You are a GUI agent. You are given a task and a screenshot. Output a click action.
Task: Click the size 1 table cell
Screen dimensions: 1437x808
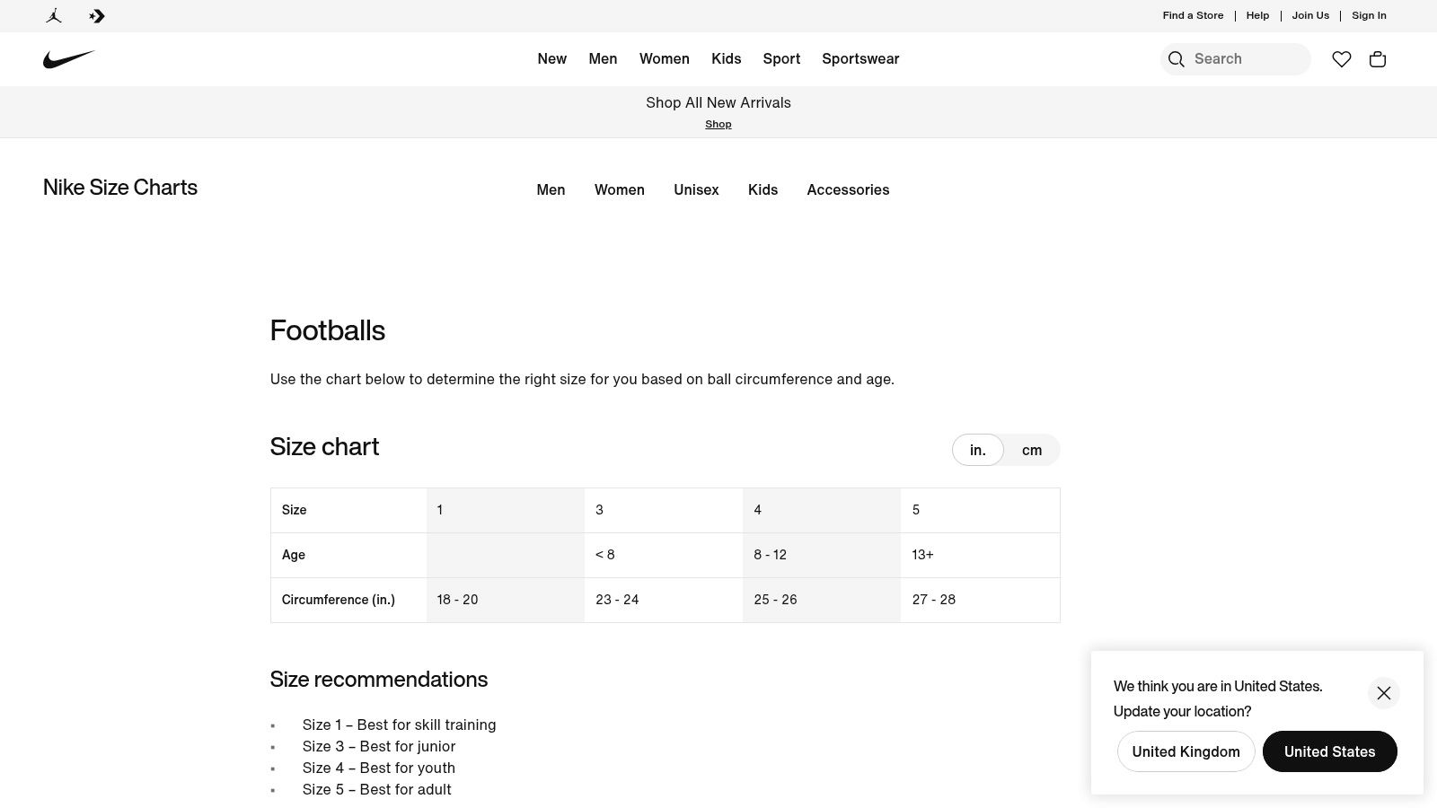click(x=506, y=510)
